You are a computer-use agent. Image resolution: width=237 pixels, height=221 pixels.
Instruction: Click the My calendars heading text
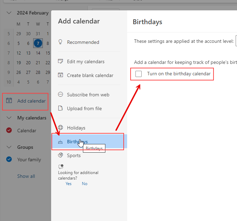pyautogui.click(x=32, y=118)
